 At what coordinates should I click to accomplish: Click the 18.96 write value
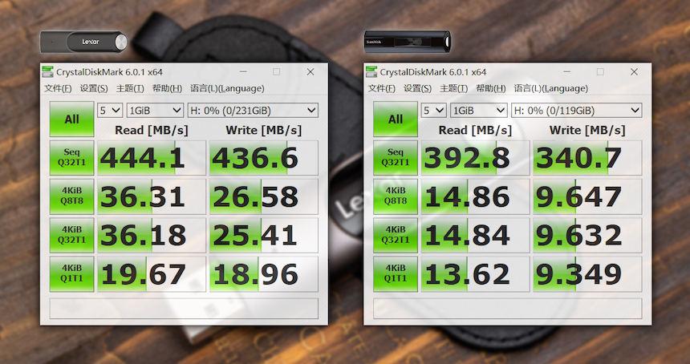tap(264, 274)
